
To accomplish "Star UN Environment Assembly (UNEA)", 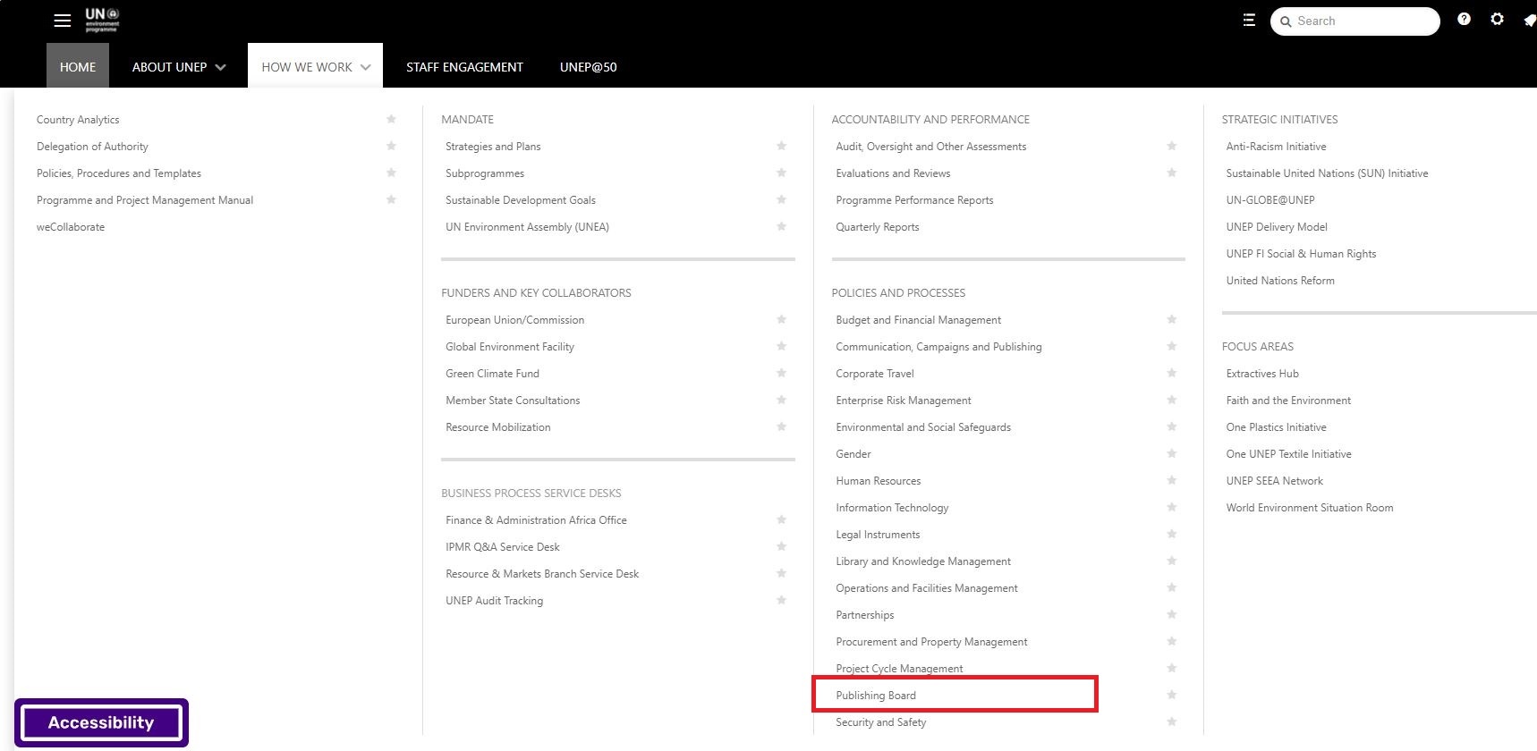I will 781,226.
